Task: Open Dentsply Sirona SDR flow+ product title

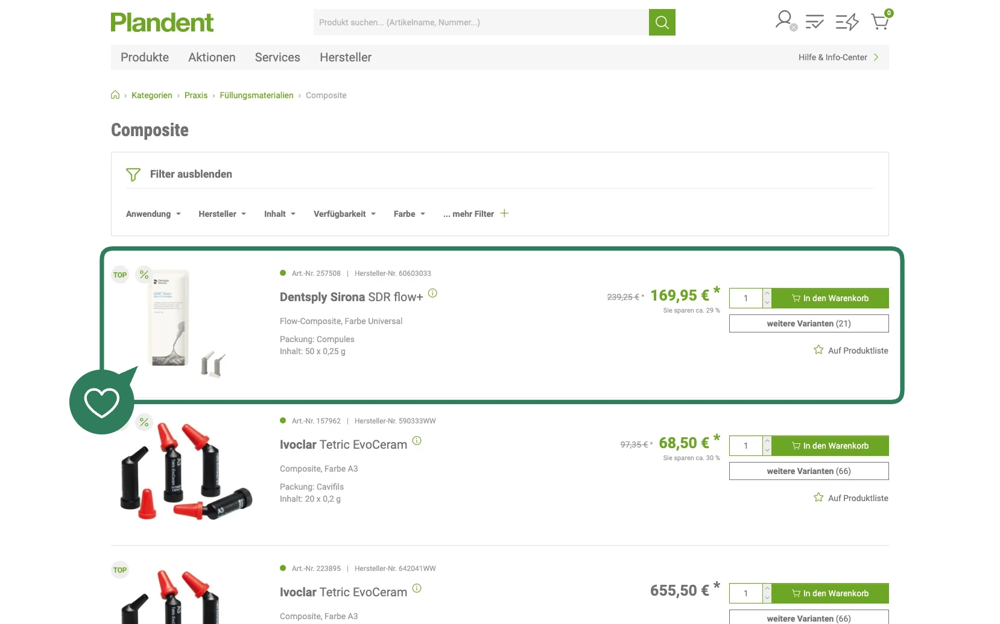Action: click(x=352, y=297)
